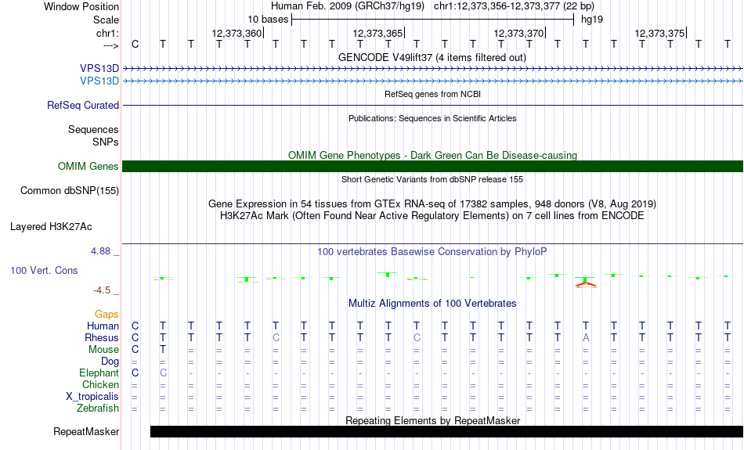This screenshot has width=744, height=450.
Task: Click the RepeatMasker track label
Action: pyautogui.click(x=86, y=431)
